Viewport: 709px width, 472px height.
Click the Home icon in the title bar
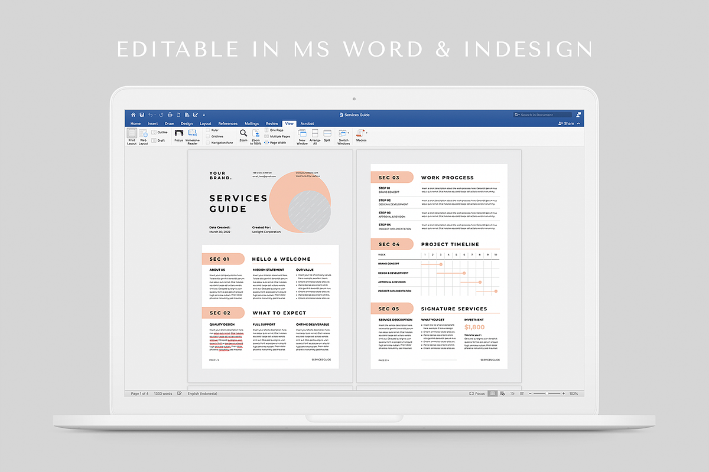[133, 114]
